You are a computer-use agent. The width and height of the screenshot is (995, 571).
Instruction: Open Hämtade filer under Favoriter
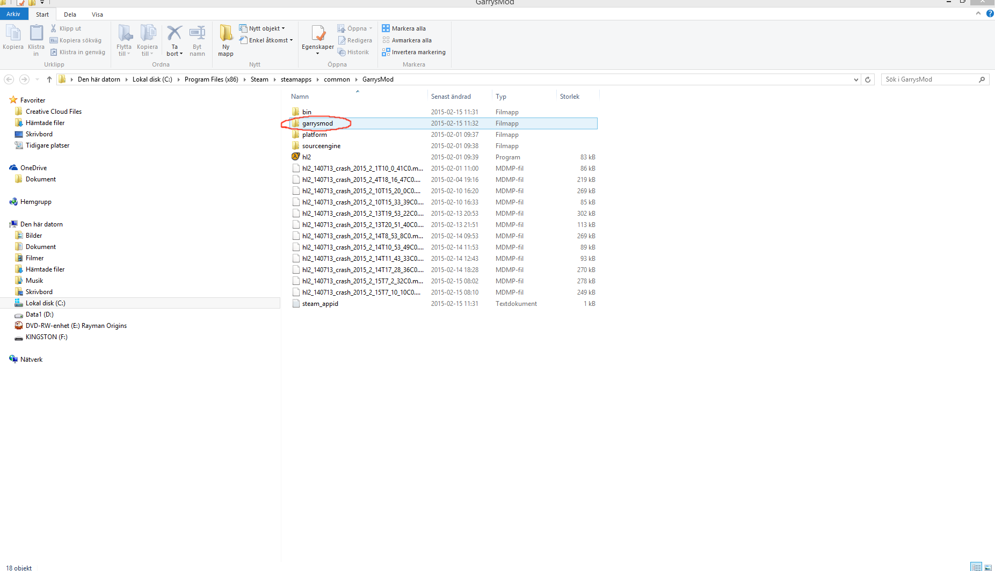[x=45, y=123]
